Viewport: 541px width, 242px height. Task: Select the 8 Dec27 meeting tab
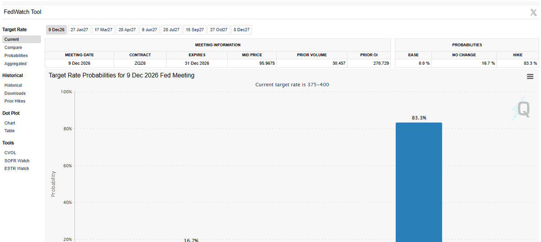click(x=241, y=30)
